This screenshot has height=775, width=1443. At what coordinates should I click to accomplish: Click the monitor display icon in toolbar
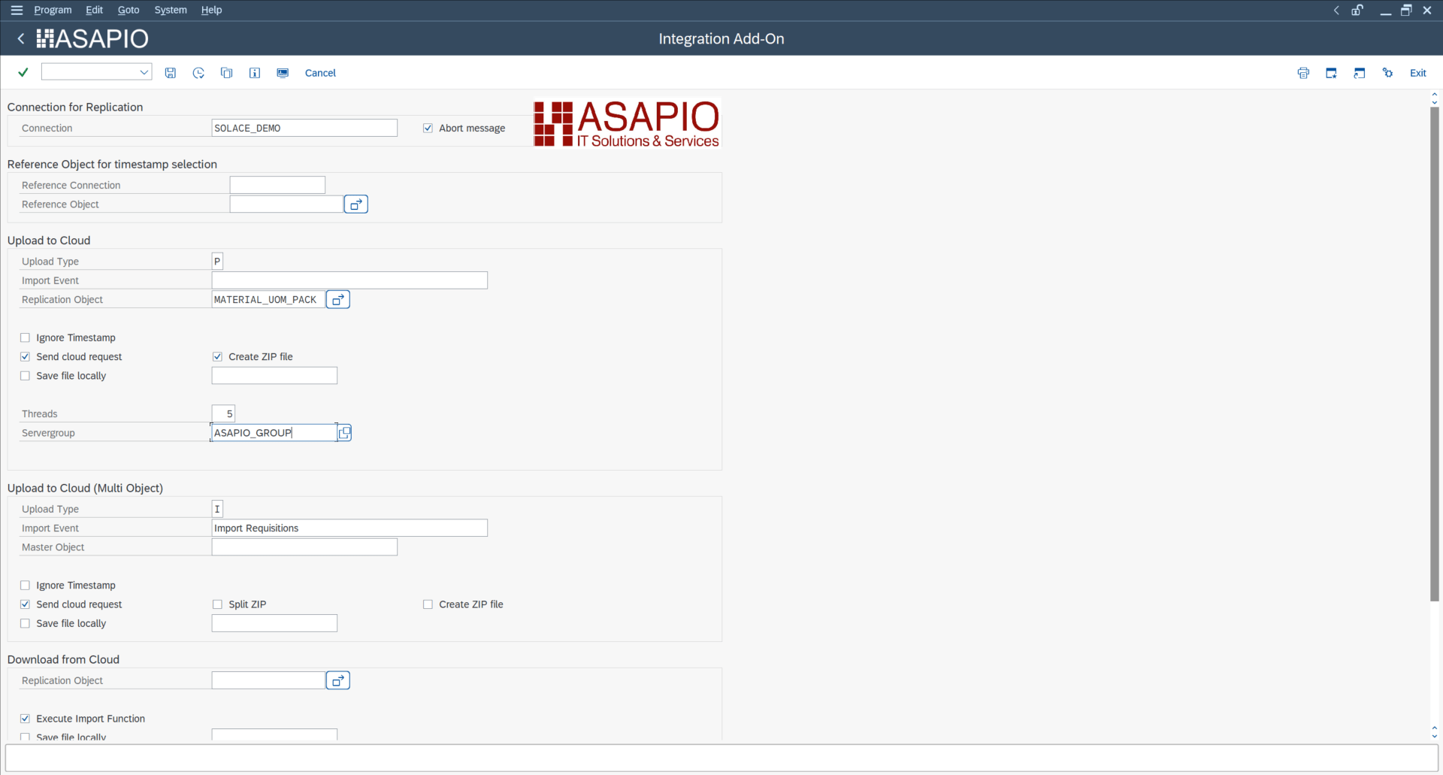click(x=283, y=73)
